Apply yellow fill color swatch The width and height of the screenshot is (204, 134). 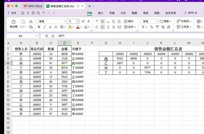click(x=70, y=27)
